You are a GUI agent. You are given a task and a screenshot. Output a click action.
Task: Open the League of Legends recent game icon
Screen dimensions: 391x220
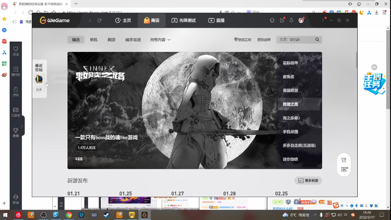39,79
